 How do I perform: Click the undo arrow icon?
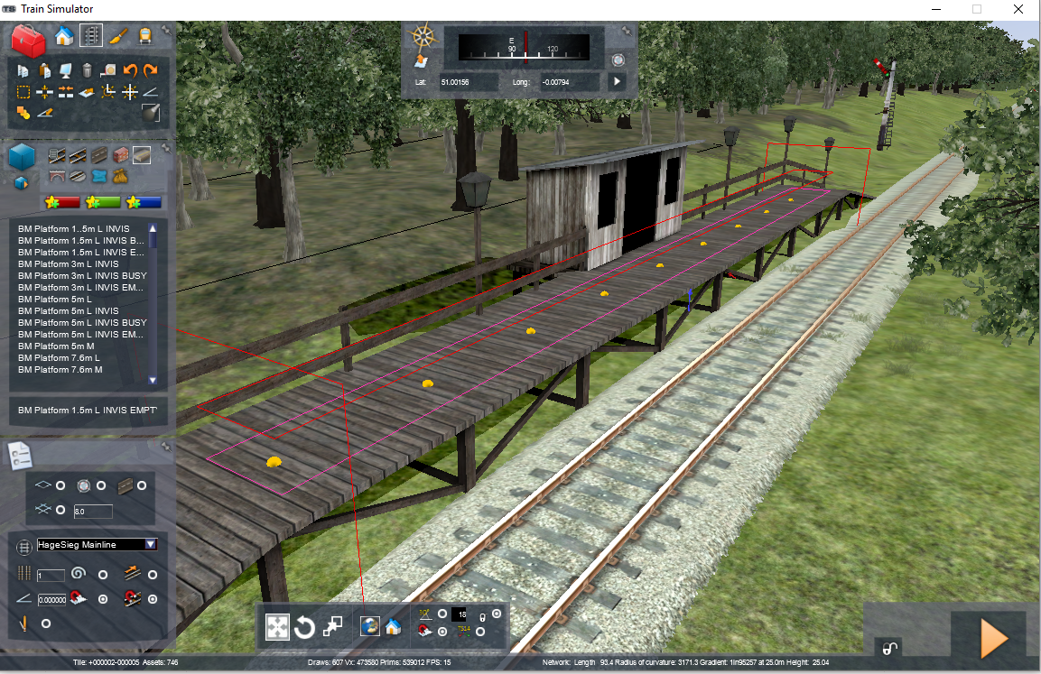130,70
